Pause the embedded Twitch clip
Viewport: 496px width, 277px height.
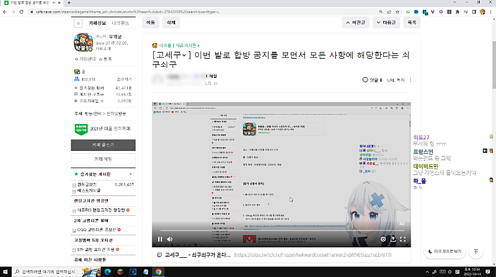[160, 239]
